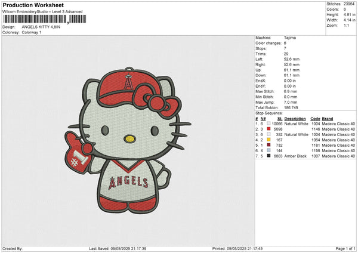Screen dimensions: 358x253
Task: Click thread code "1064"
Action: pyautogui.click(x=316, y=140)
